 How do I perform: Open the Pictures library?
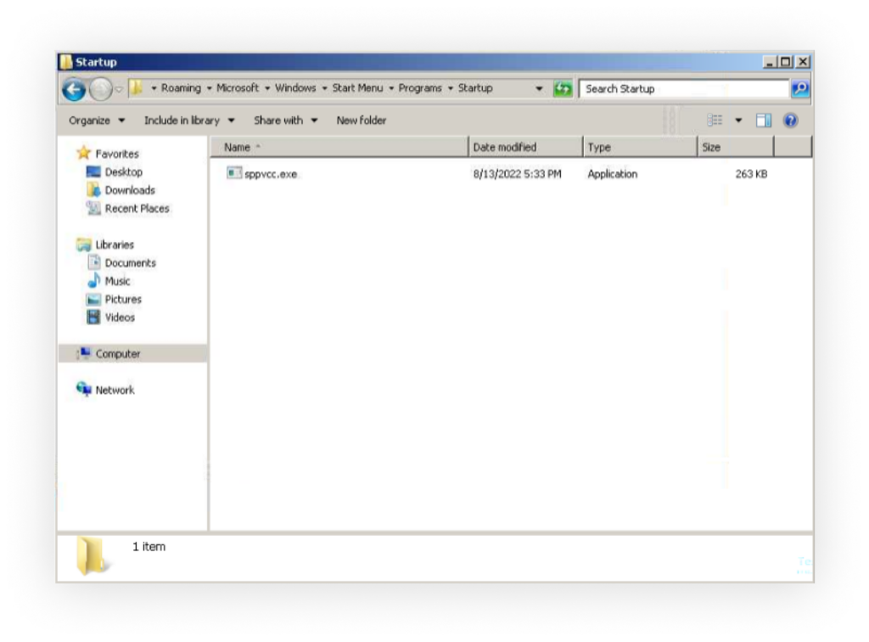[x=123, y=300]
